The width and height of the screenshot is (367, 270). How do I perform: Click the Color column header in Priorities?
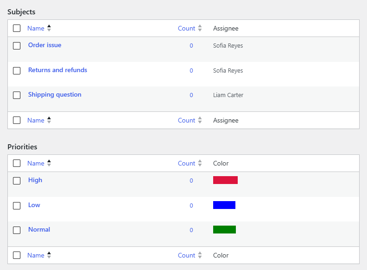coord(221,163)
